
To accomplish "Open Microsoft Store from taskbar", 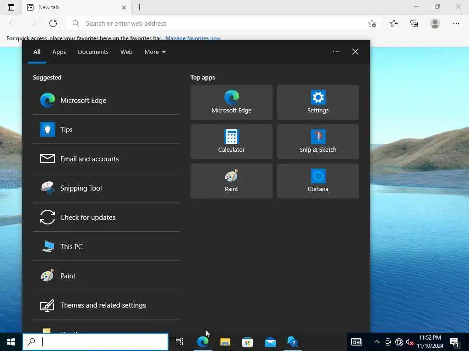I will [x=248, y=342].
